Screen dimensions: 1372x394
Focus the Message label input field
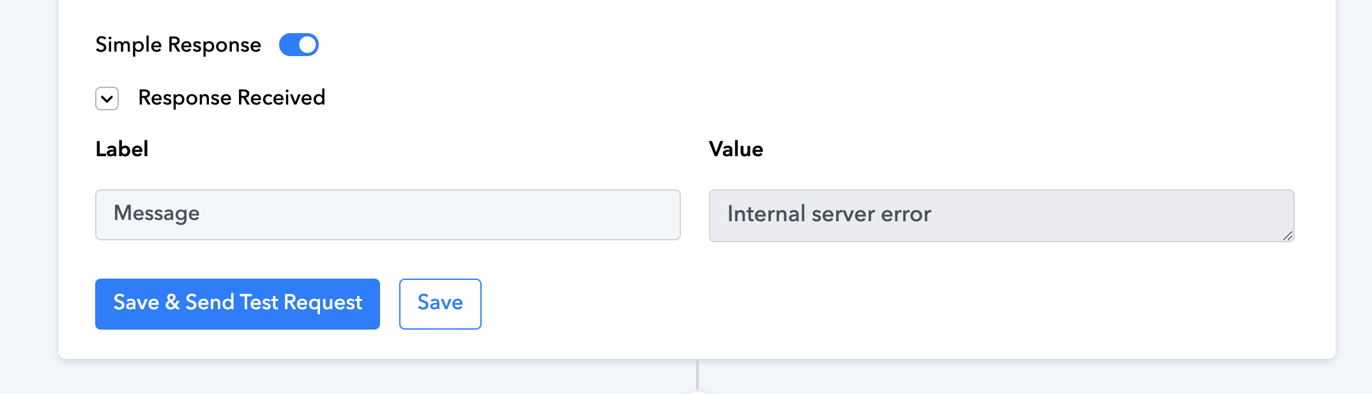[388, 215]
